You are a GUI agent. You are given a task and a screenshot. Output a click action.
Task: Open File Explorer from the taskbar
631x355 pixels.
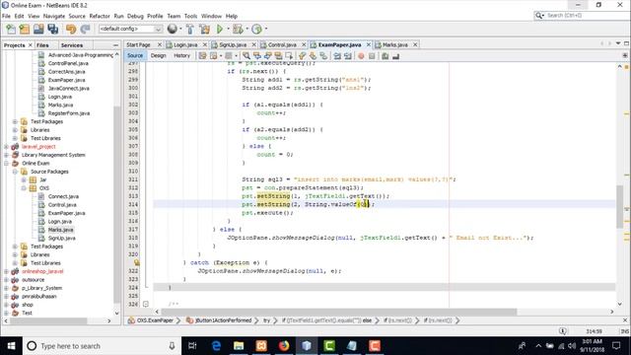click(x=239, y=346)
